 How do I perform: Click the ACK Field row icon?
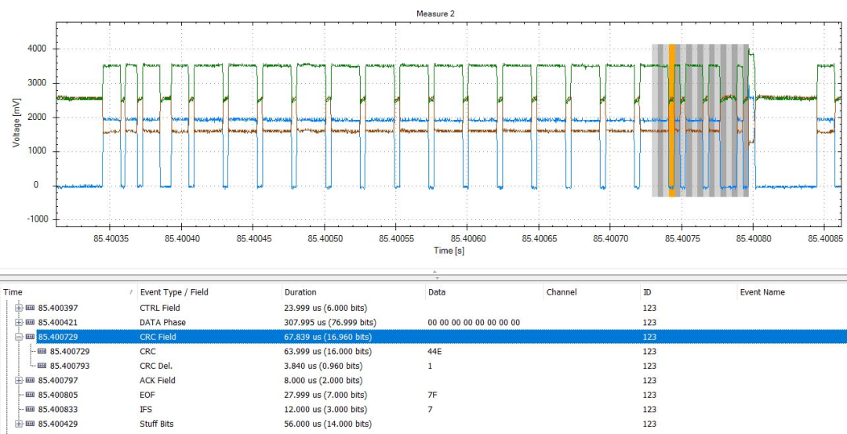tap(31, 380)
